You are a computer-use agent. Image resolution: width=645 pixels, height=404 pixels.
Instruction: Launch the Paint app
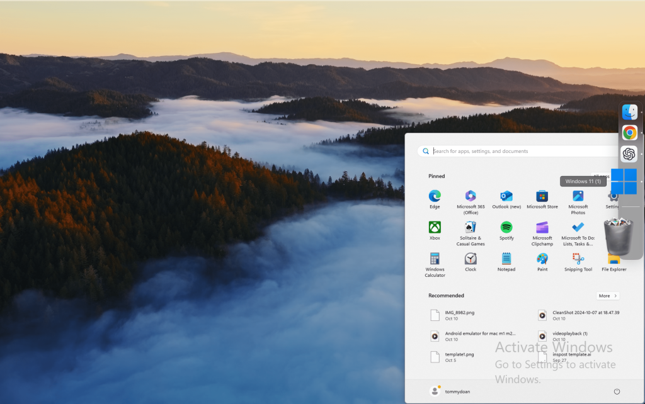[x=542, y=259]
